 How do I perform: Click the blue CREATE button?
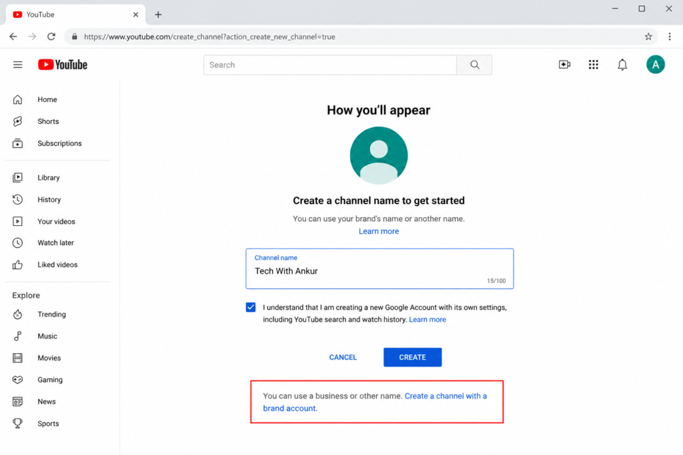click(412, 357)
